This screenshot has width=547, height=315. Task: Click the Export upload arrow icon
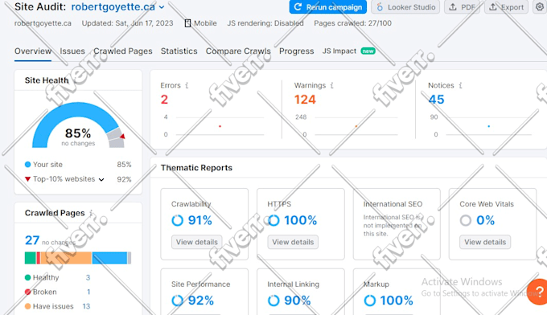pos(492,7)
